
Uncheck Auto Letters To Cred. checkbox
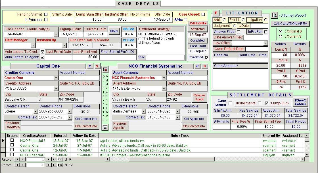pos(42,52)
